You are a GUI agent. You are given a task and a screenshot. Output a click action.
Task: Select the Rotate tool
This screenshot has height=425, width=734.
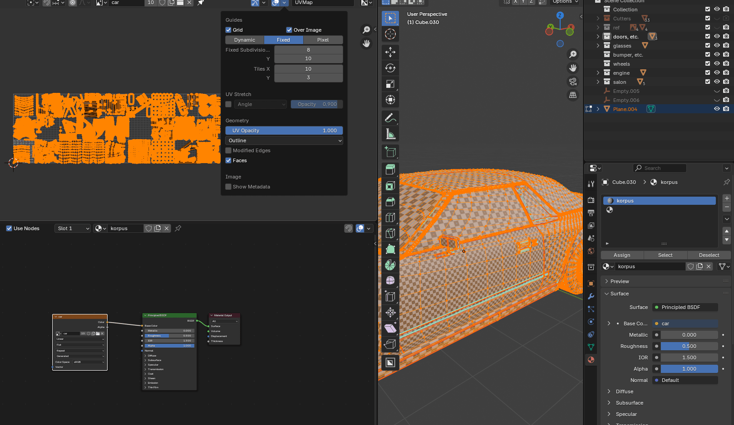pos(390,68)
